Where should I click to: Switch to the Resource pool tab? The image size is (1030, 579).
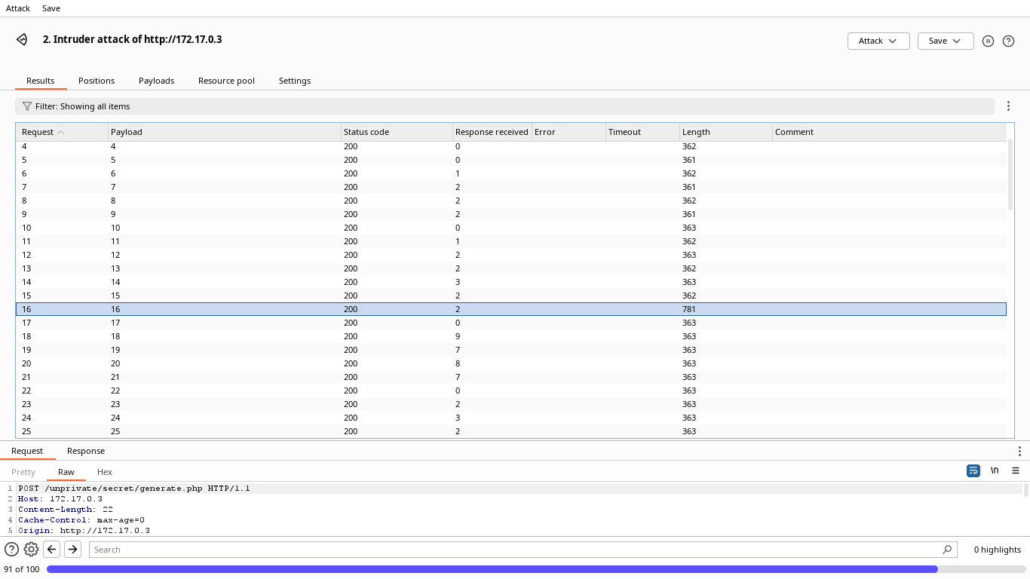(x=226, y=81)
